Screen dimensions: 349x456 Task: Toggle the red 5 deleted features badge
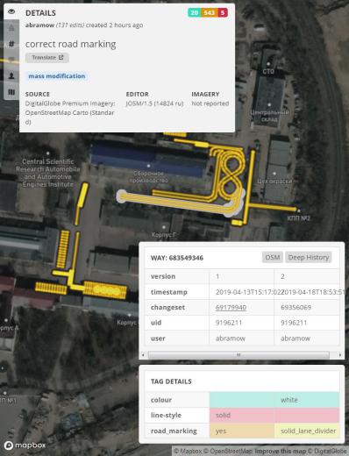[223, 12]
